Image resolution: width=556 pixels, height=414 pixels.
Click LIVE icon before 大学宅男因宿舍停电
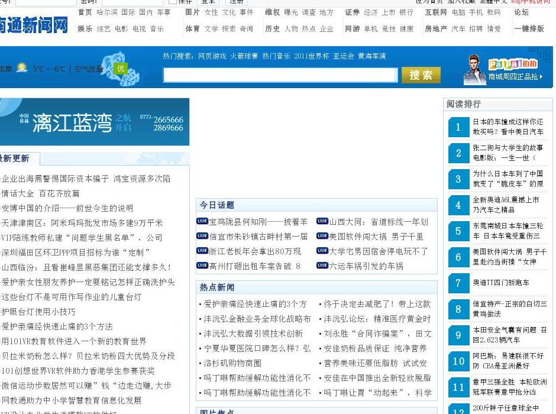(x=322, y=251)
